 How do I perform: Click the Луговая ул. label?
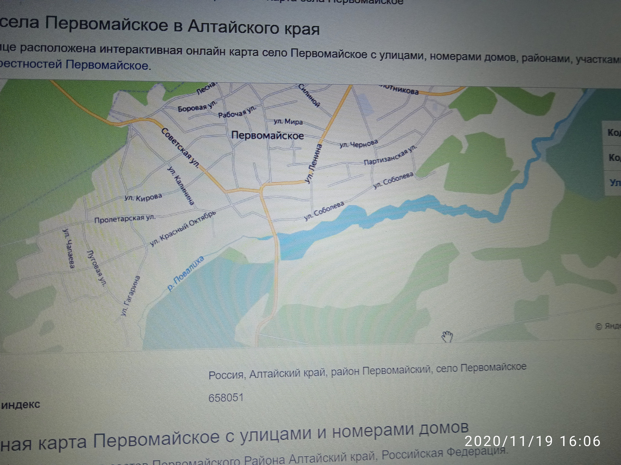pos(97,268)
